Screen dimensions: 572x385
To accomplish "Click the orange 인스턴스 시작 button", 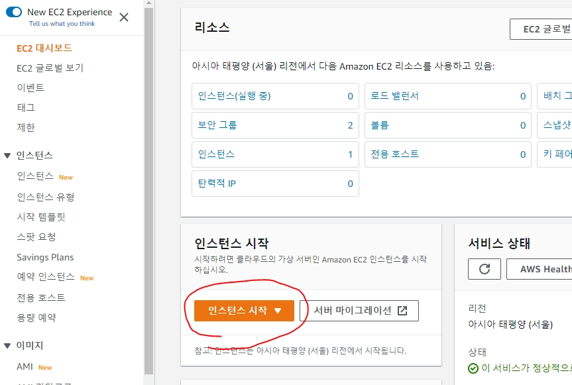I will coord(244,311).
